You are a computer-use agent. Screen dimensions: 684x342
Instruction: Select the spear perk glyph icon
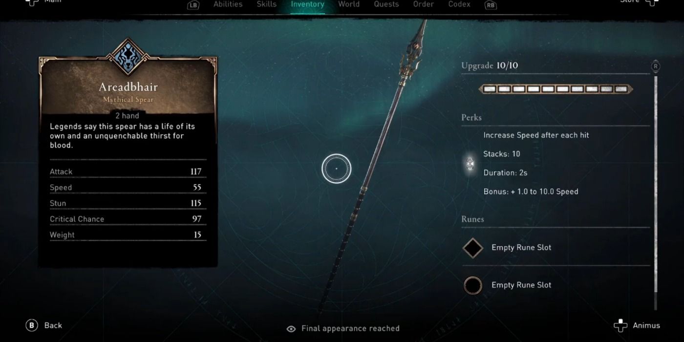[x=470, y=164]
